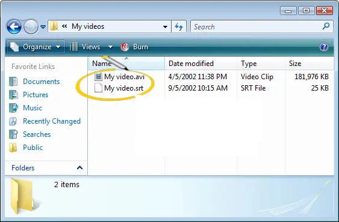This screenshot has width=339, height=222.
Task: Click the Folders pane label
Action: click(23, 167)
